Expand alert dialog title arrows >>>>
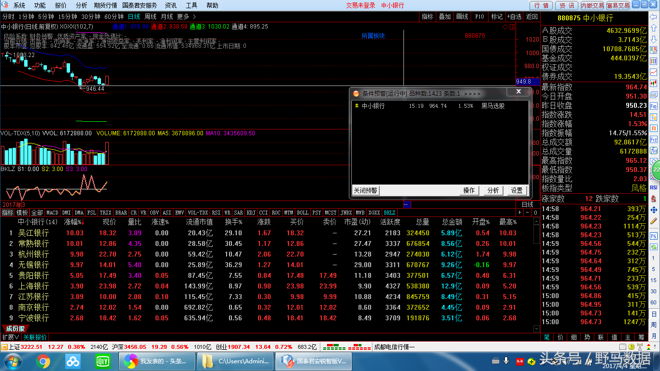 [x=473, y=93]
